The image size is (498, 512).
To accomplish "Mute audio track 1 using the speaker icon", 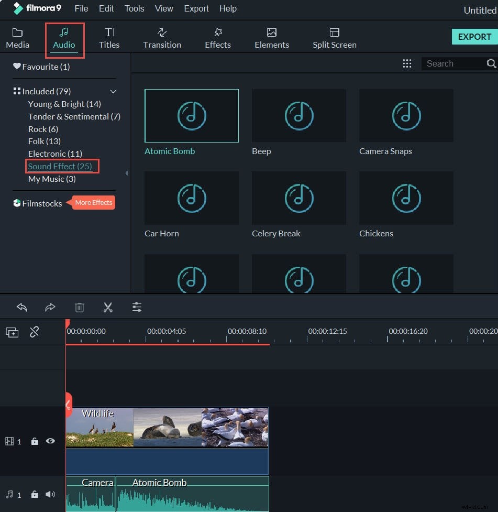I will pos(50,495).
